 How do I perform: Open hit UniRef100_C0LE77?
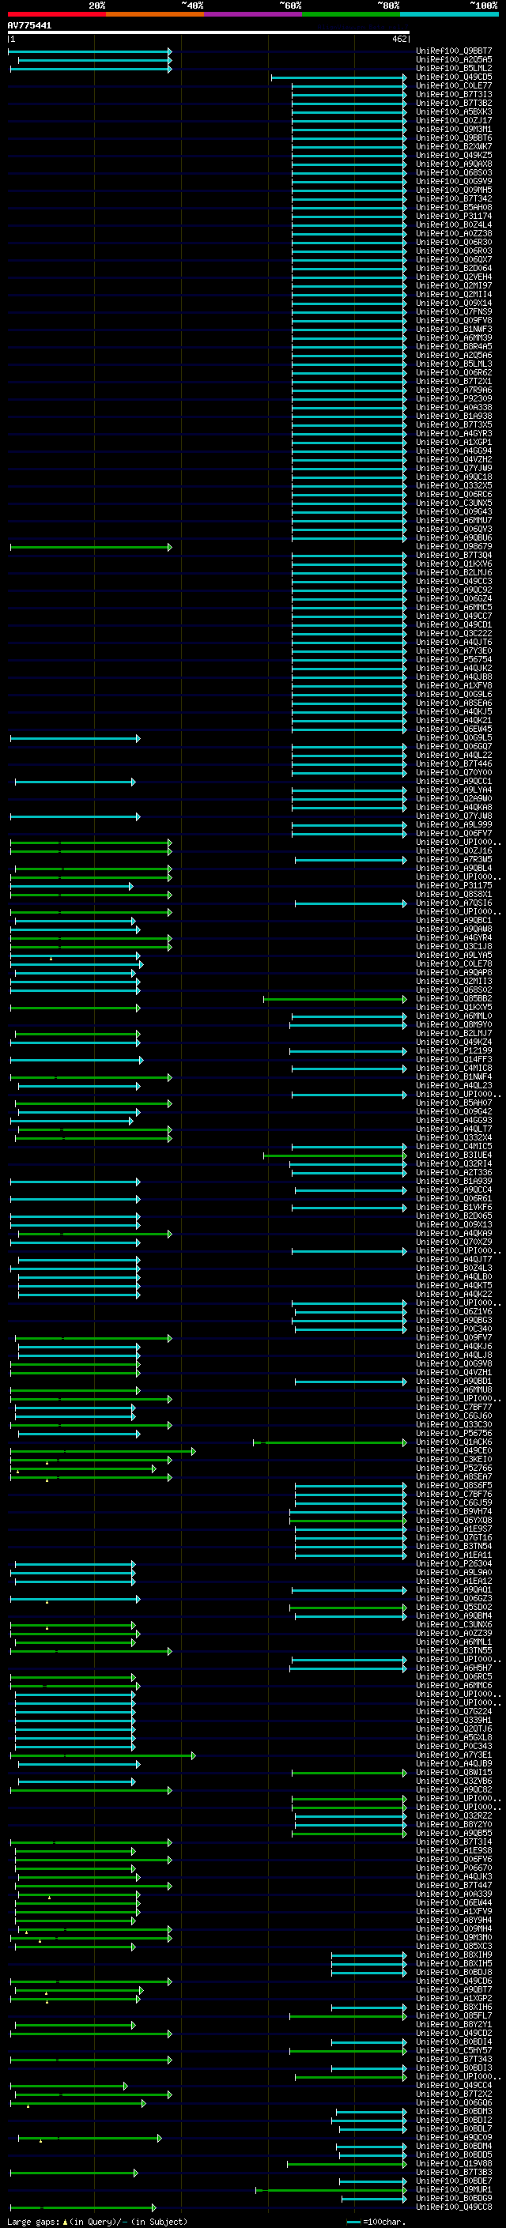pyautogui.click(x=453, y=85)
